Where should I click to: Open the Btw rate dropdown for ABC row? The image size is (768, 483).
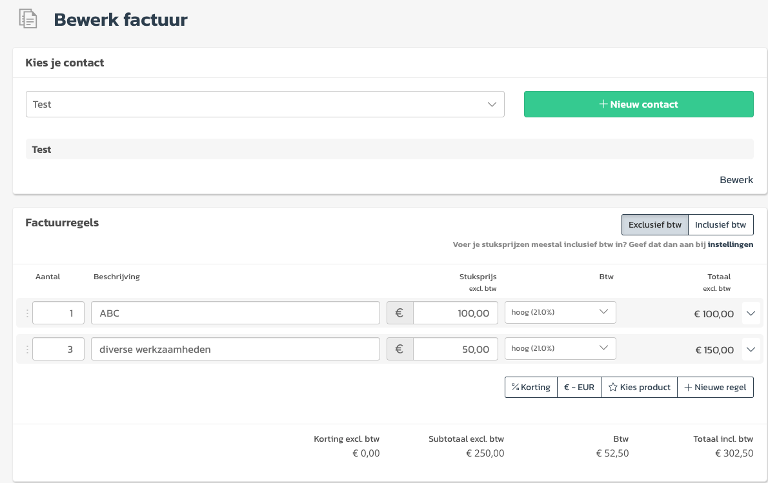560,312
